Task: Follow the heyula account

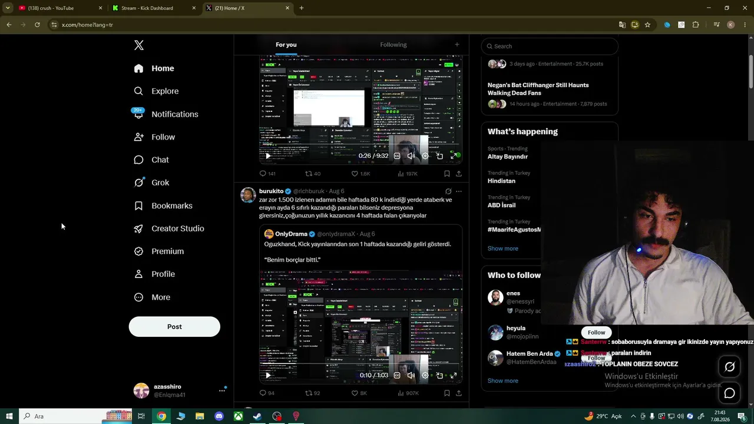Action: tap(596, 333)
